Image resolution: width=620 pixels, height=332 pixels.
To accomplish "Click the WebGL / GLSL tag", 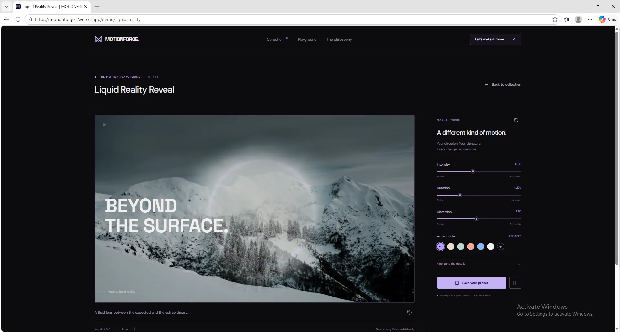I will pyautogui.click(x=103, y=329).
